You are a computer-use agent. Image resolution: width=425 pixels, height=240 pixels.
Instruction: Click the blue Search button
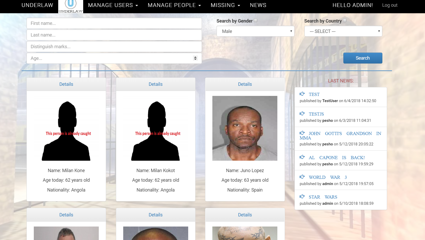[x=363, y=58]
